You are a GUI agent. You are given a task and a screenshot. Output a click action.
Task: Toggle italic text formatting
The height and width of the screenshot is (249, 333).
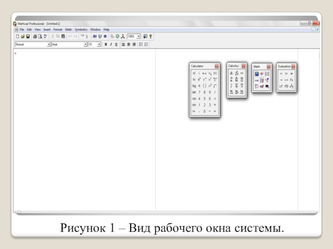pyautogui.click(x=111, y=44)
